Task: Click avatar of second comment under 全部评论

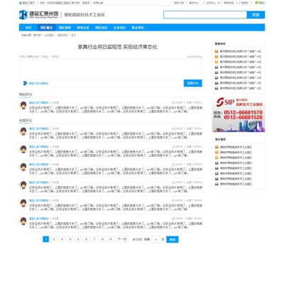Action: point(23,149)
